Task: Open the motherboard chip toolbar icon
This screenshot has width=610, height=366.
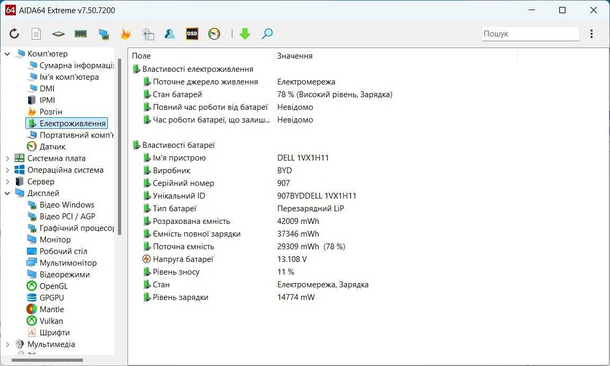Action: coord(58,34)
